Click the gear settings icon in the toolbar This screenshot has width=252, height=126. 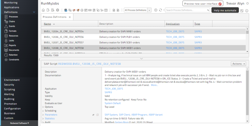(x=58, y=10)
